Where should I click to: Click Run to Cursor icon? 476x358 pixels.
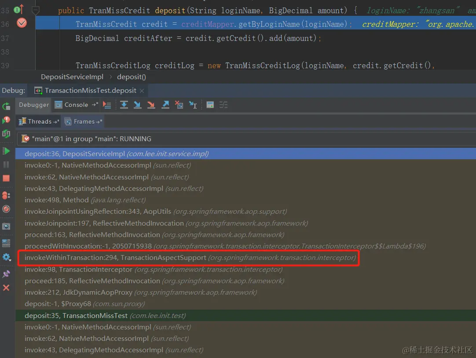point(193,105)
